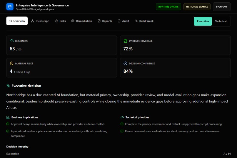Go to the Remediation tab

(x=82, y=21)
